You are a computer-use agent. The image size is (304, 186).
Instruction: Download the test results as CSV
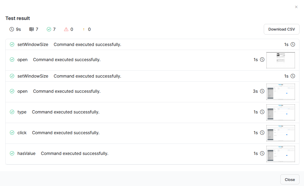[x=281, y=29]
